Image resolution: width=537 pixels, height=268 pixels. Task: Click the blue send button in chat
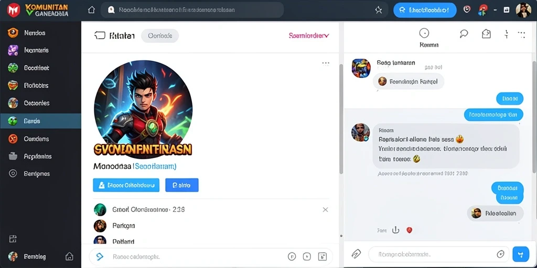[521, 254]
